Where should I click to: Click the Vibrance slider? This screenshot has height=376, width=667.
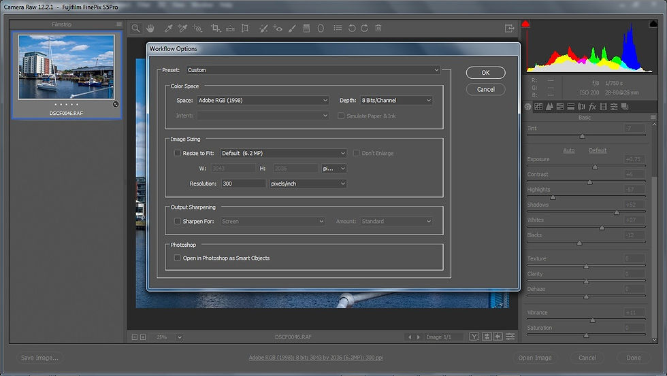coord(586,320)
